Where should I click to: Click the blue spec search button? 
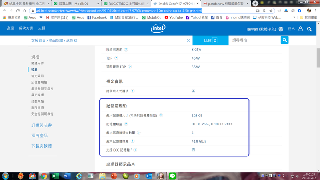point(284,40)
